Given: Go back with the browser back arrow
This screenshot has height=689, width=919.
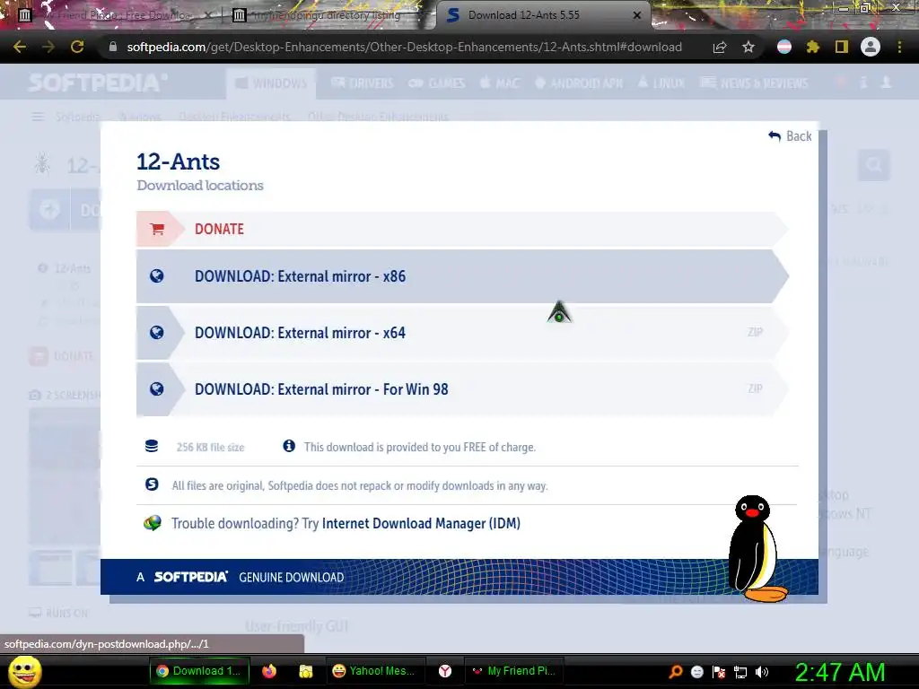Looking at the screenshot, I should pyautogui.click(x=20, y=47).
